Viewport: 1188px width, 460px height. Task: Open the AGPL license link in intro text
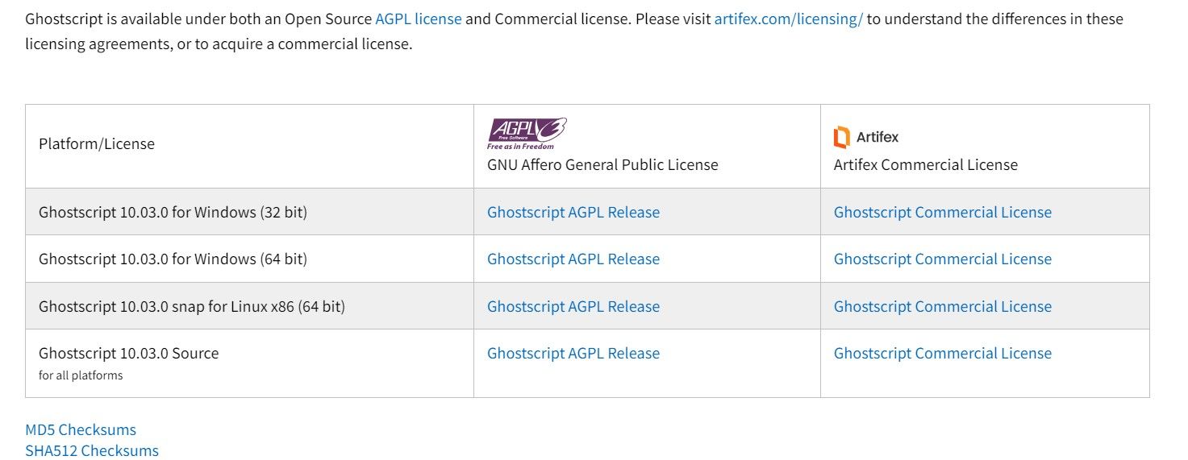coord(418,19)
